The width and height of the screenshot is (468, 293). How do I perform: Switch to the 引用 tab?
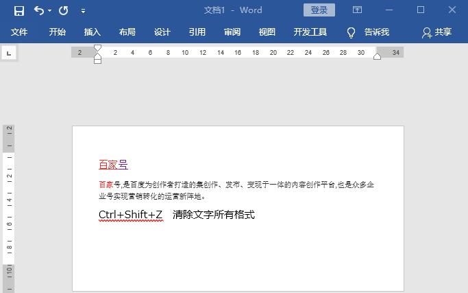tap(197, 32)
